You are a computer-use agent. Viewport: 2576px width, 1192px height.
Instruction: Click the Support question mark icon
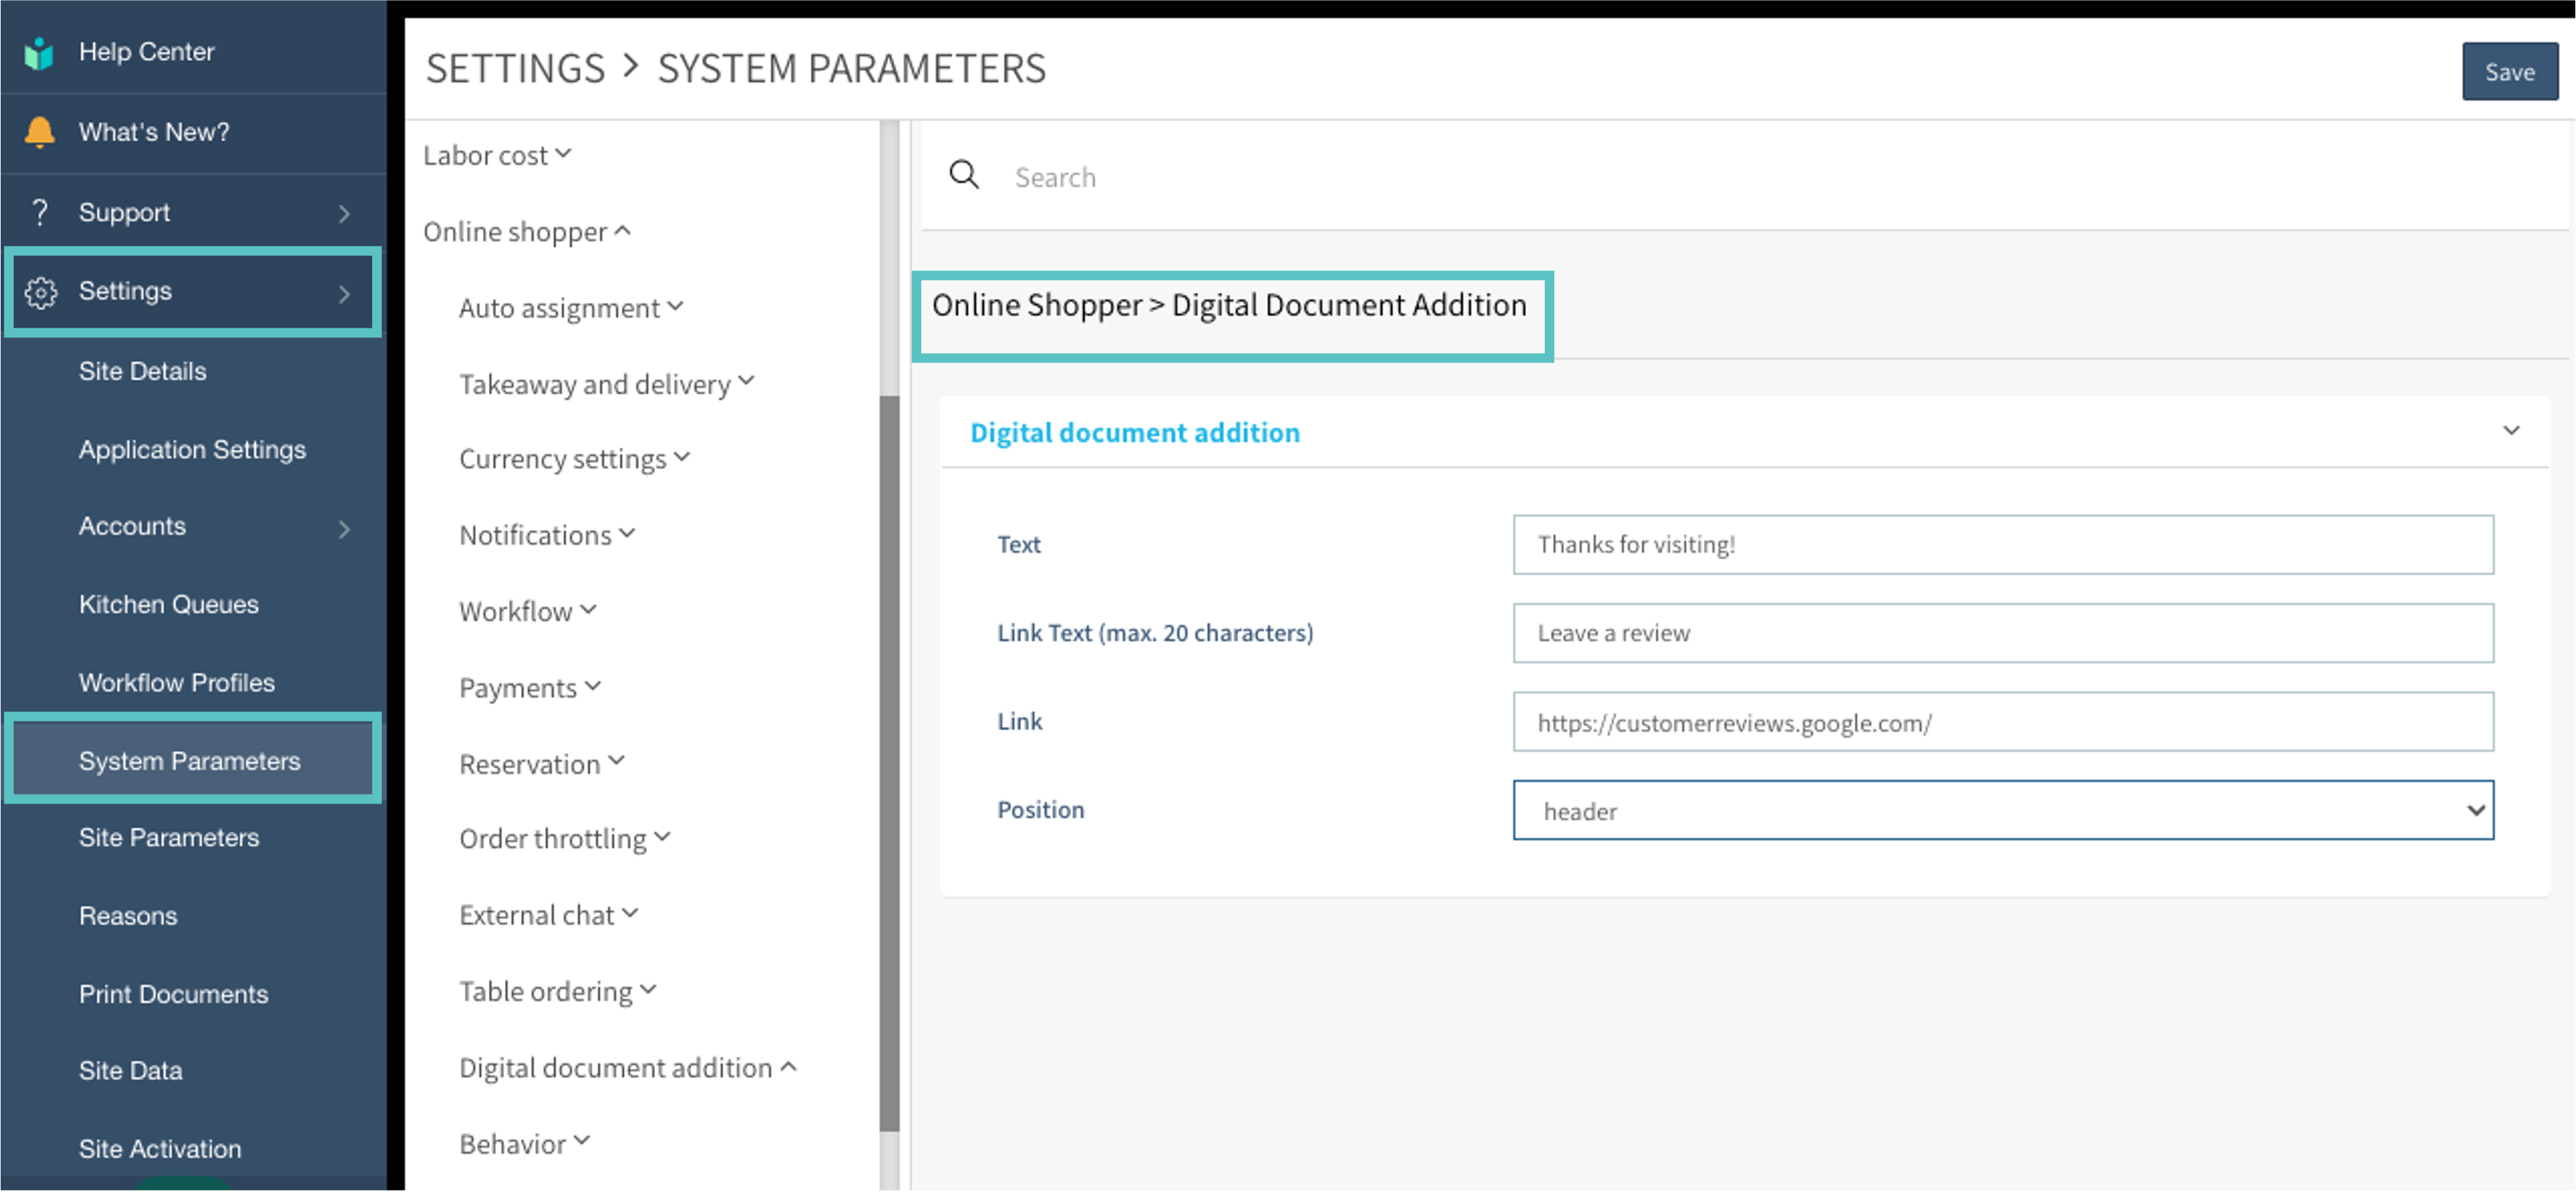[39, 212]
